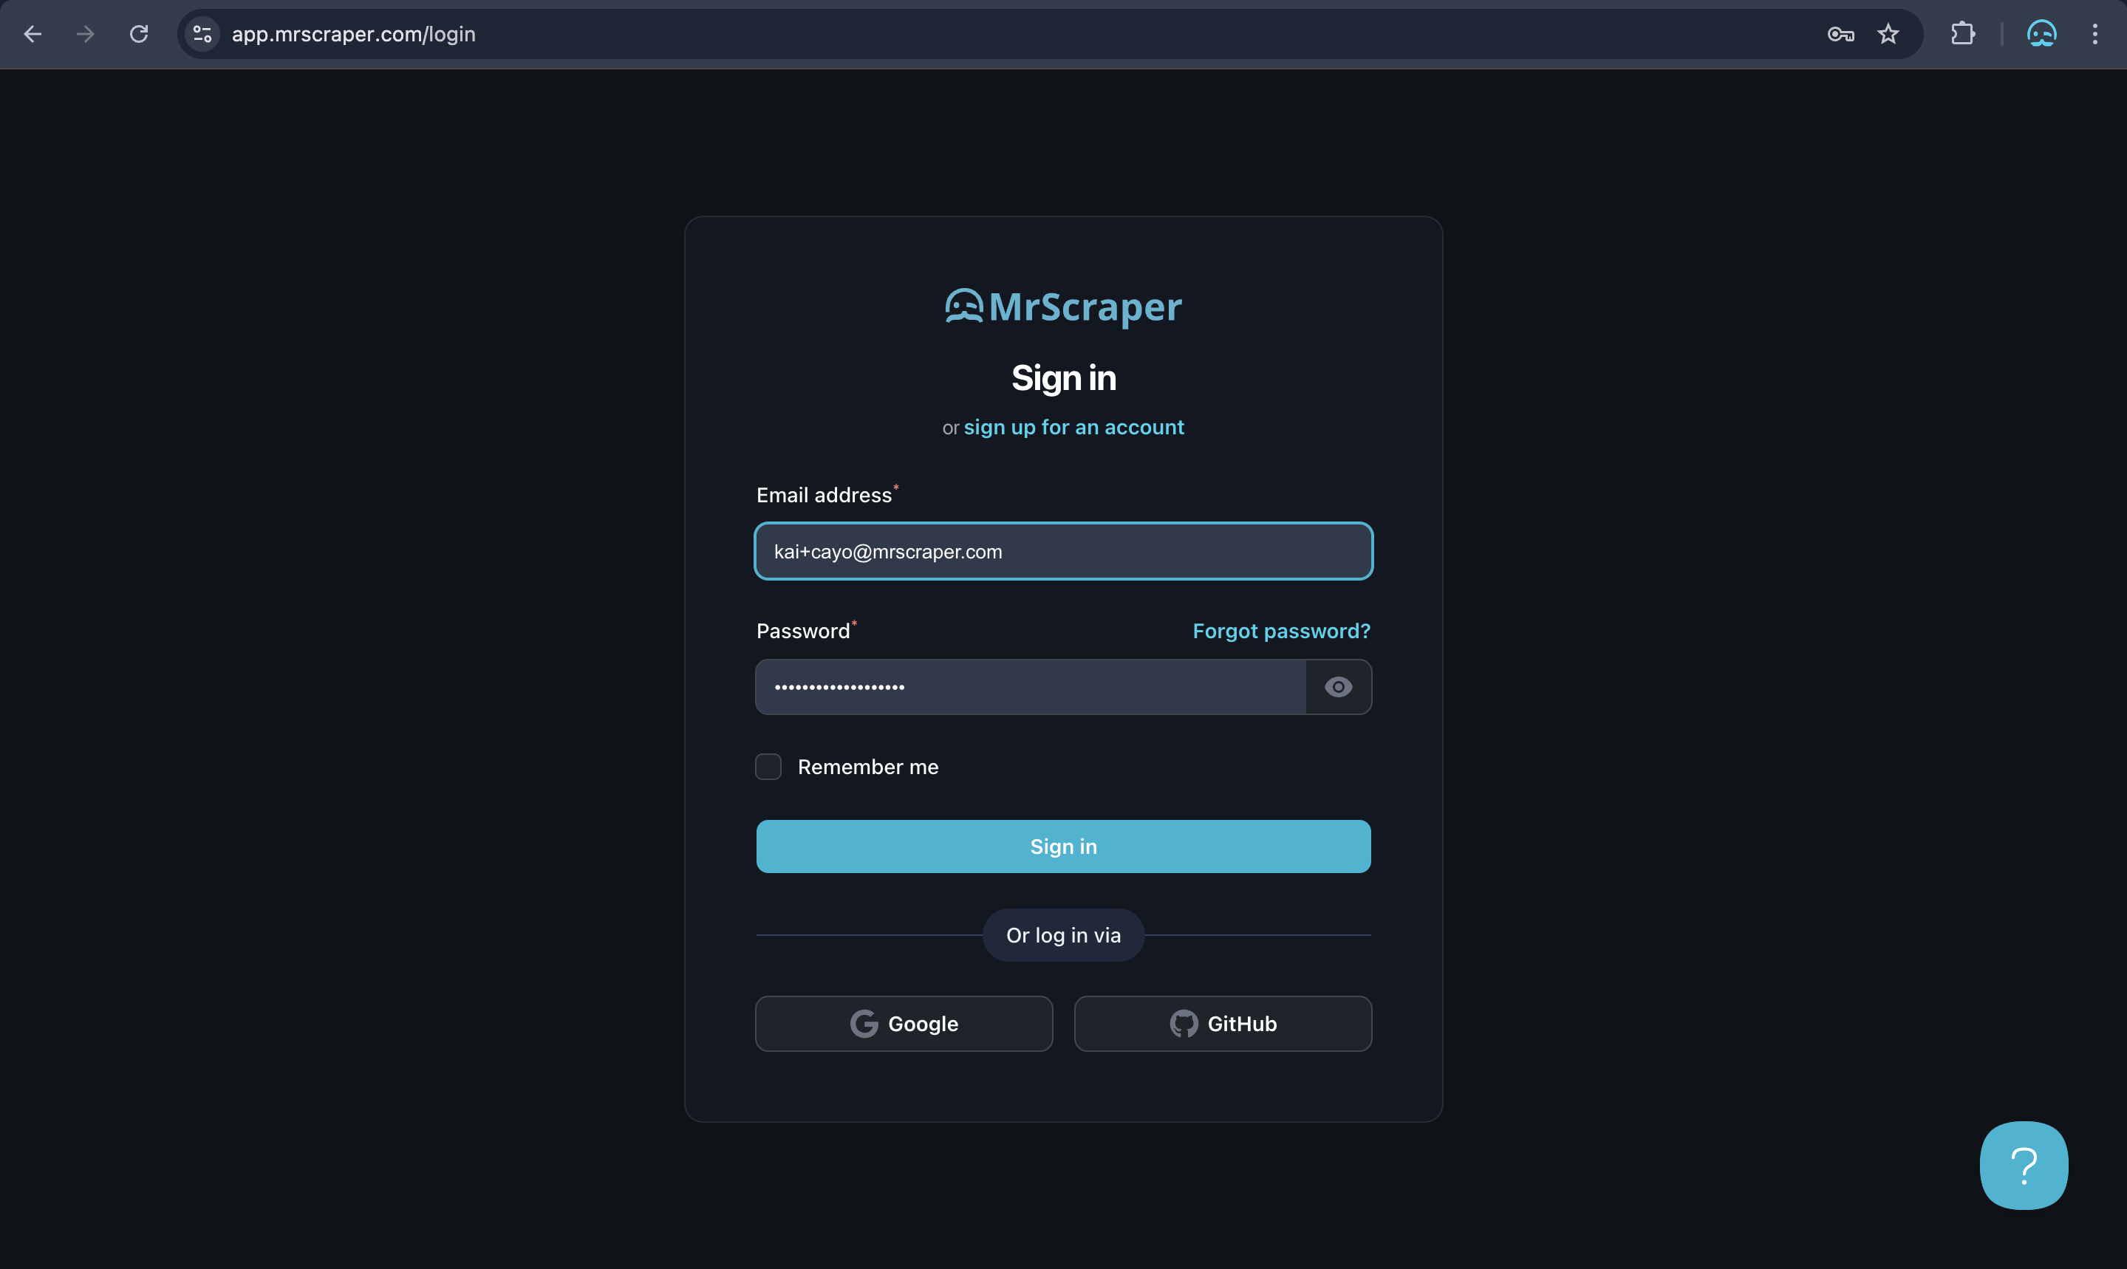Click the Log in via Google button

(904, 1025)
